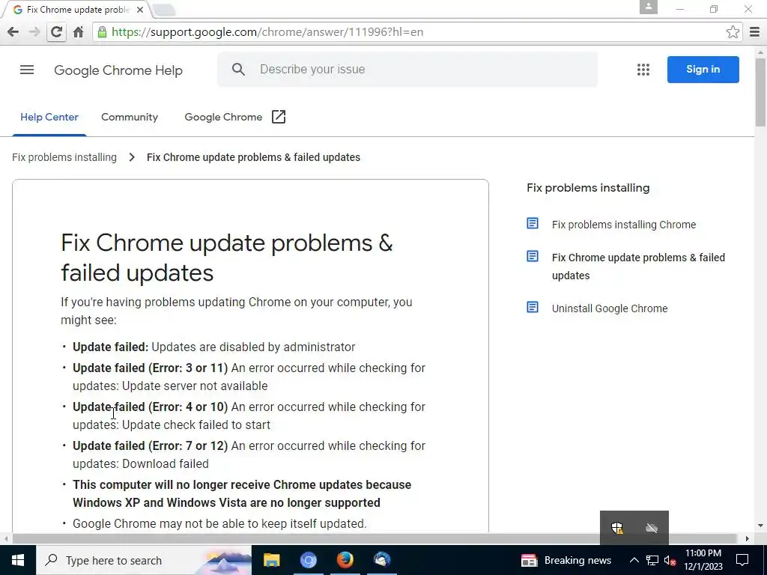Open a new tab with the new tab button
The image size is (767, 575).
[163, 10]
